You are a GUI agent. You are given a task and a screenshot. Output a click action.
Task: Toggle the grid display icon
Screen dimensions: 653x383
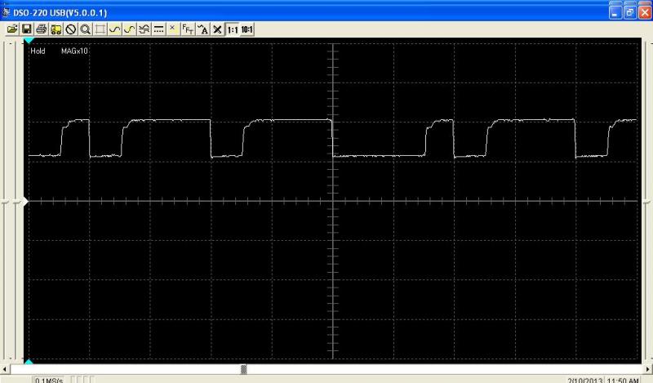tap(100, 29)
